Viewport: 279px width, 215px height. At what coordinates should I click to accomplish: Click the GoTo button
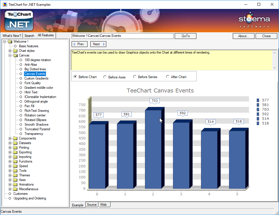[186, 36]
